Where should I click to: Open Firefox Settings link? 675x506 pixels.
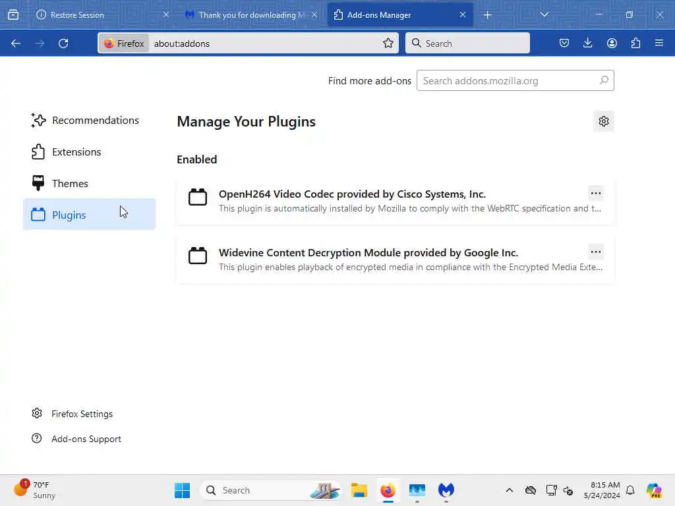pos(82,414)
